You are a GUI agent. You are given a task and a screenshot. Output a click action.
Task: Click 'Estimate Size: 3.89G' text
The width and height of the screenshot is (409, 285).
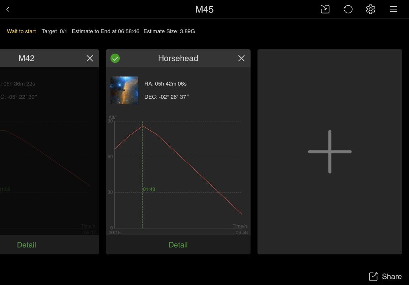coord(169,31)
